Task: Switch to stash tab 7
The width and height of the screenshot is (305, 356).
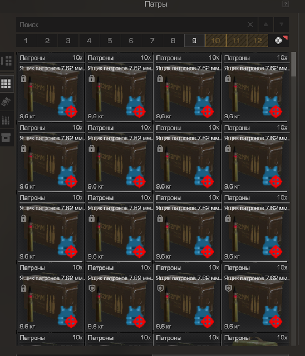Action: [x=152, y=41]
